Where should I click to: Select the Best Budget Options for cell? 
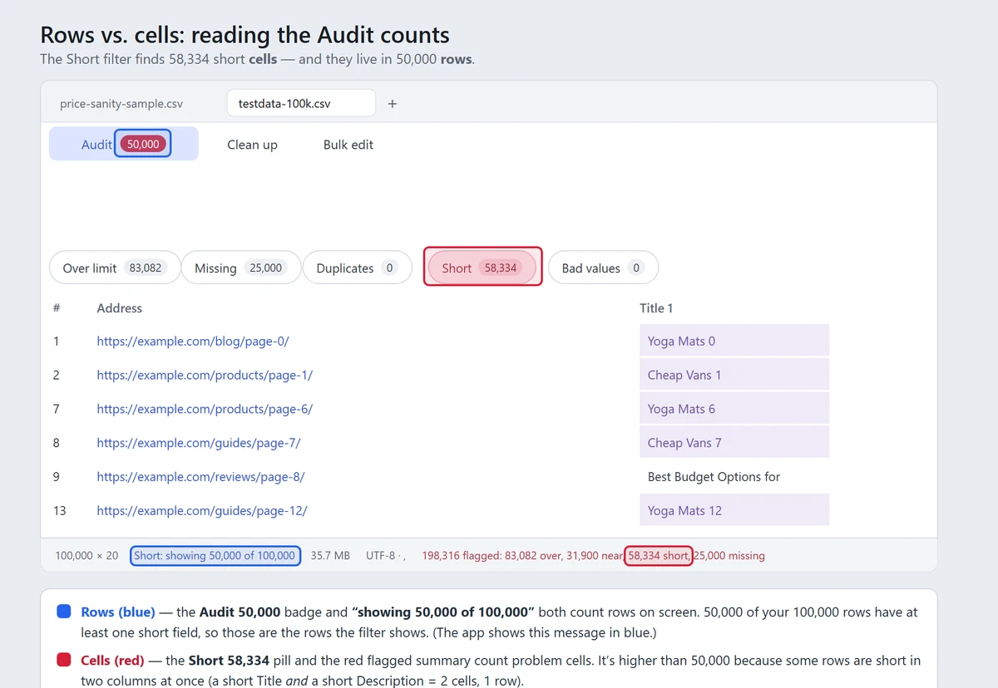click(734, 477)
